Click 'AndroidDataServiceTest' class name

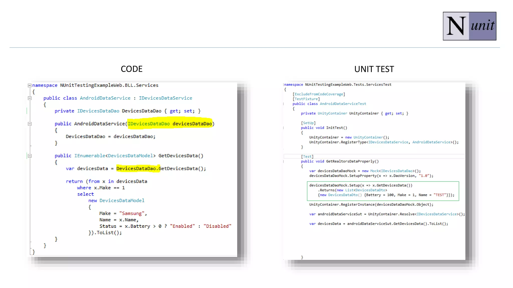(343, 103)
